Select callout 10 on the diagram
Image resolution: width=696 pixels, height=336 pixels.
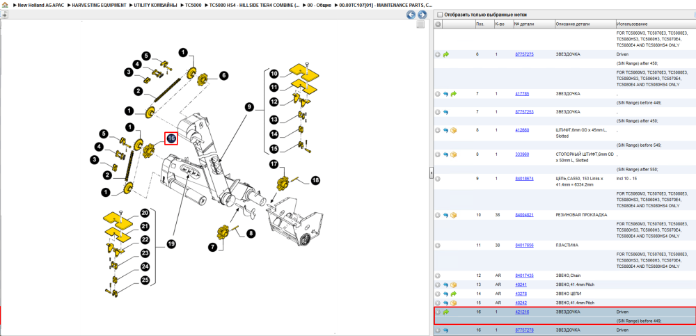point(274,73)
